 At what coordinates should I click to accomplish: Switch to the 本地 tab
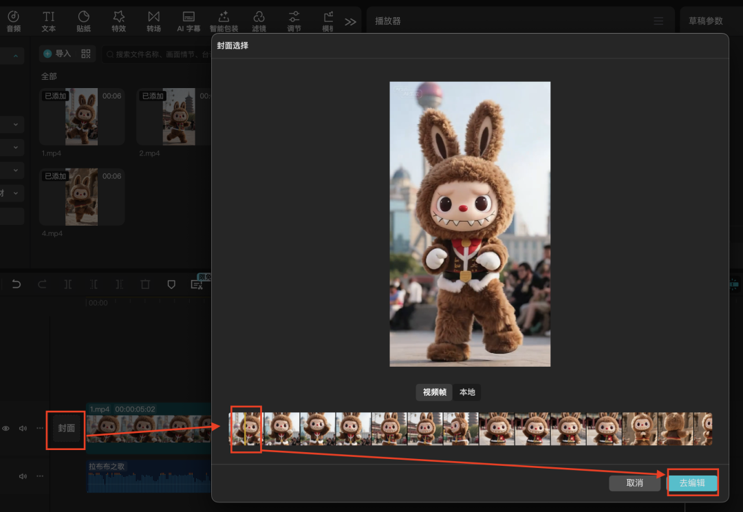pyautogui.click(x=467, y=392)
